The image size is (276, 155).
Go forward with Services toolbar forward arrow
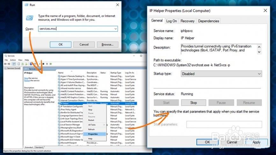pyautogui.click(x=9, y=64)
